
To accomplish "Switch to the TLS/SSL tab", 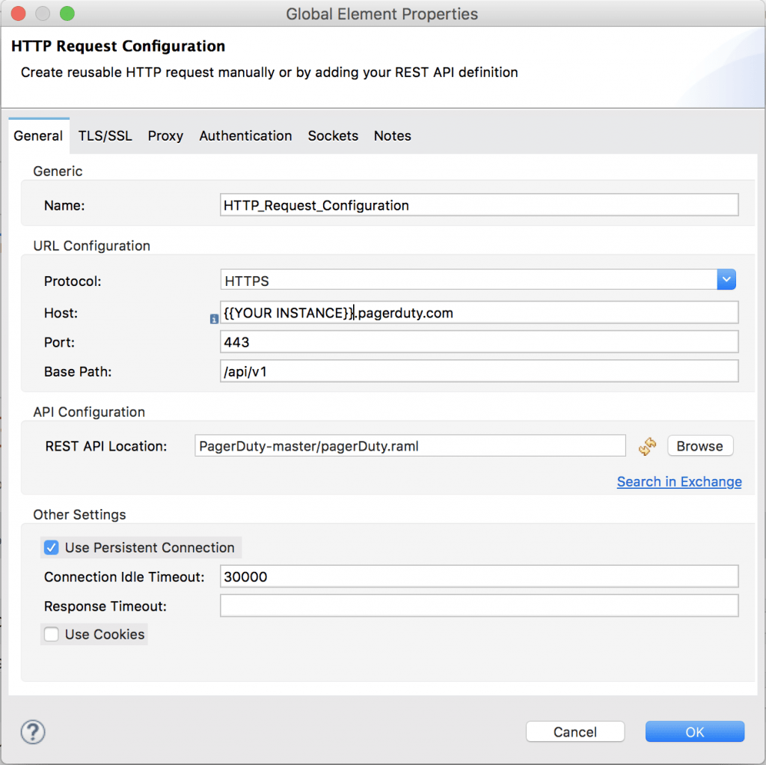I will pos(105,135).
